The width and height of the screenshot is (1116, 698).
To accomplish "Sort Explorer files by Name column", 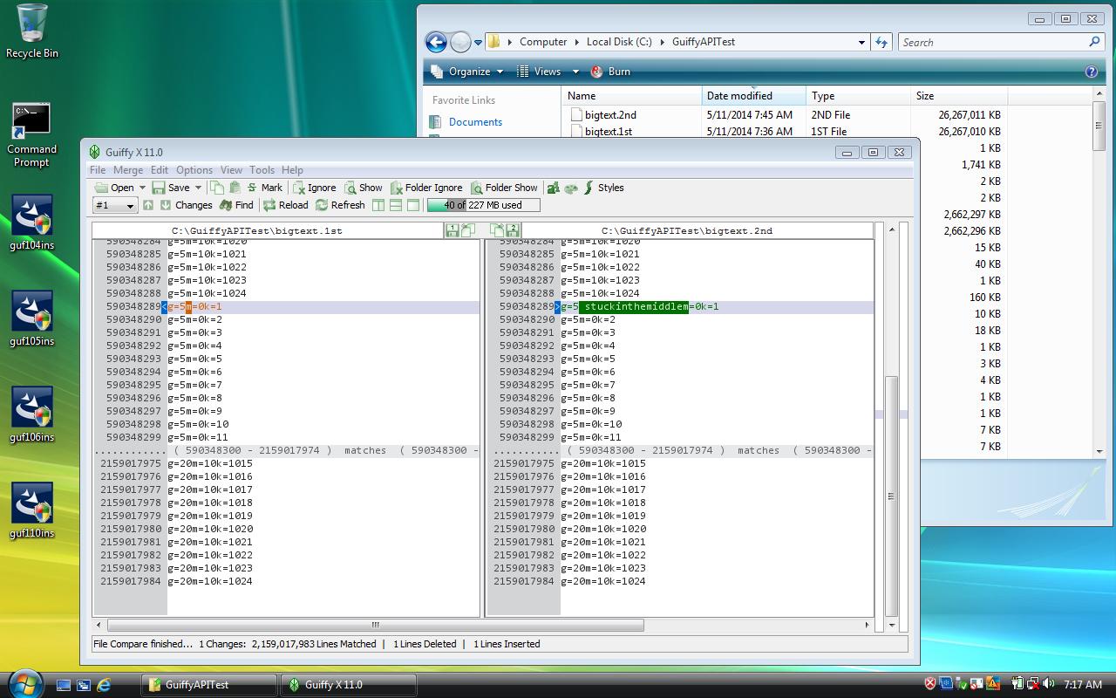I will [x=632, y=96].
